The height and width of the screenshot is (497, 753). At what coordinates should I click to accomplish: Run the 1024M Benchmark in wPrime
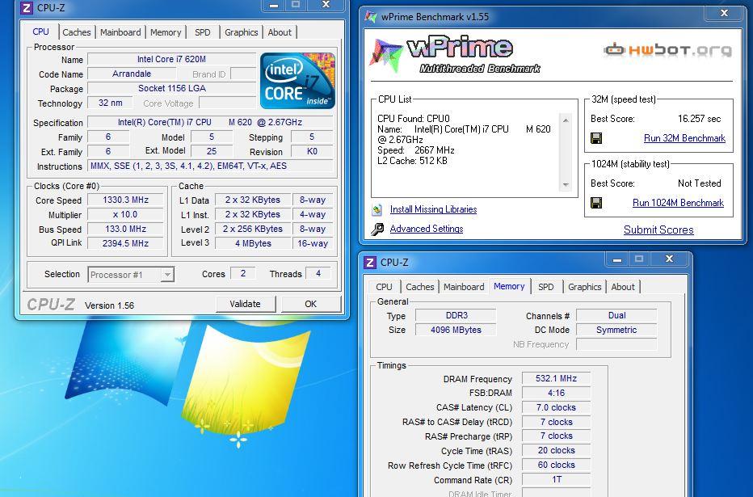pyautogui.click(x=678, y=203)
